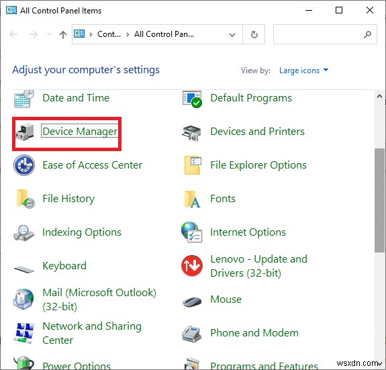
Task: Expand the chevron after Cont... breadcrumb
Action: coord(128,34)
